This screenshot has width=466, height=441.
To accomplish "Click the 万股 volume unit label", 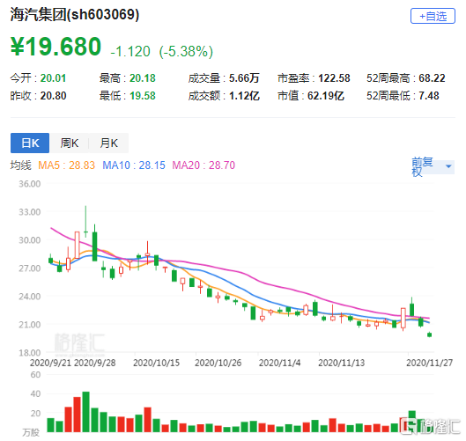I will tap(31, 433).
